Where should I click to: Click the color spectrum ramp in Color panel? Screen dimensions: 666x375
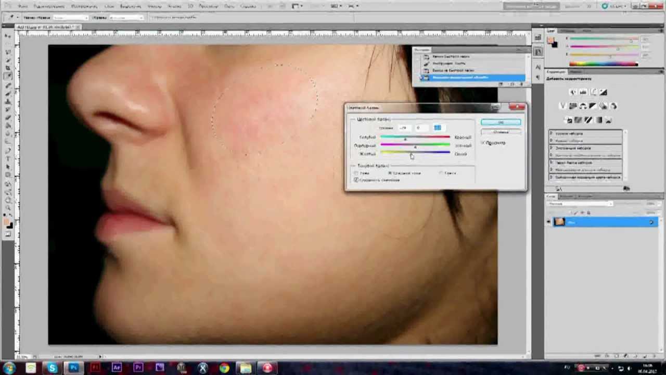pos(604,64)
